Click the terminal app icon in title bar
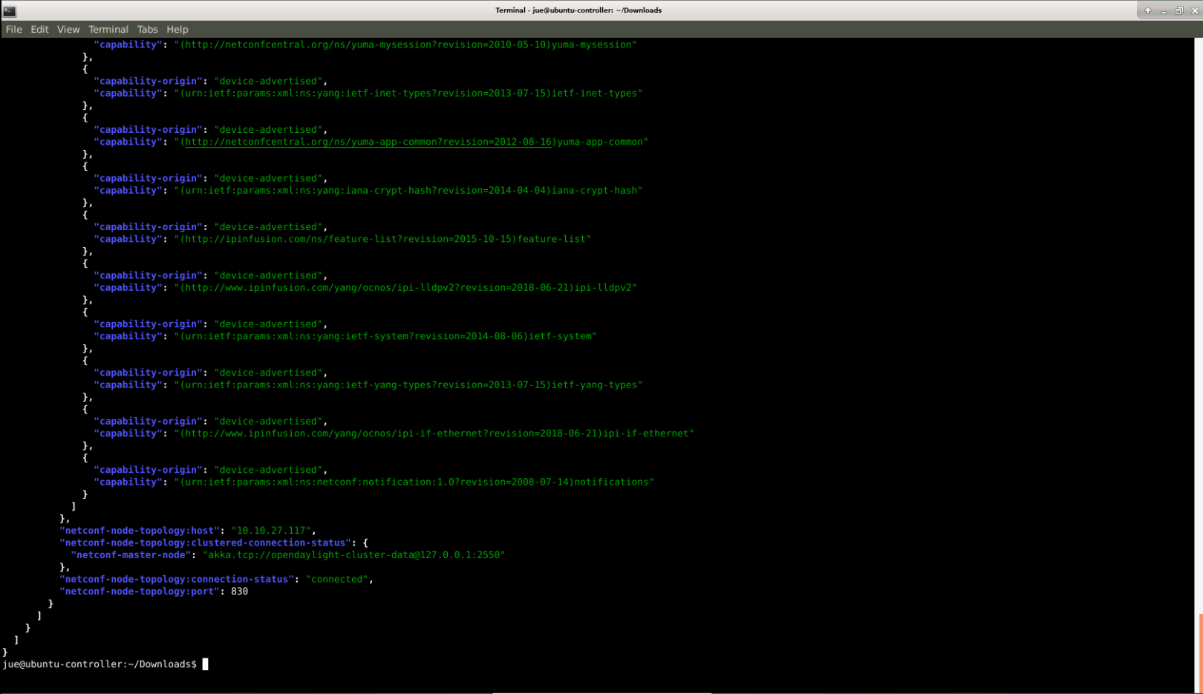1203x694 pixels. [x=10, y=10]
